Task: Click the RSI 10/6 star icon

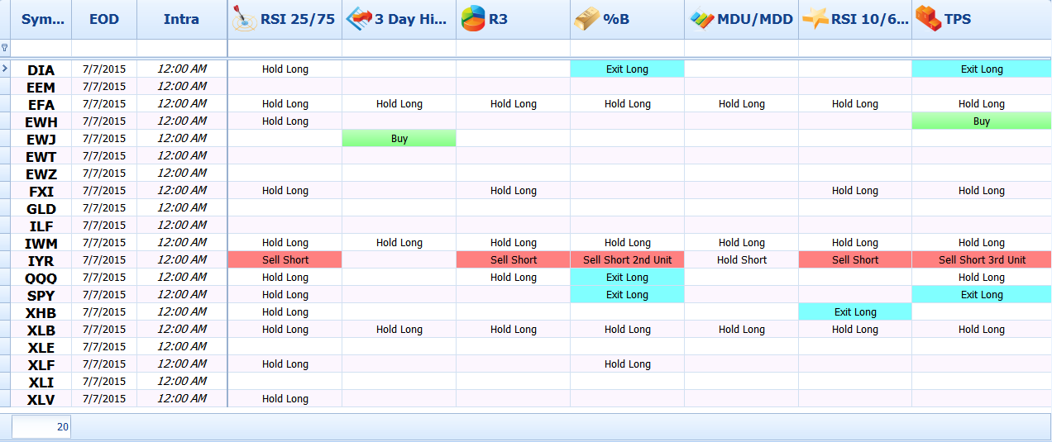Action: click(815, 19)
